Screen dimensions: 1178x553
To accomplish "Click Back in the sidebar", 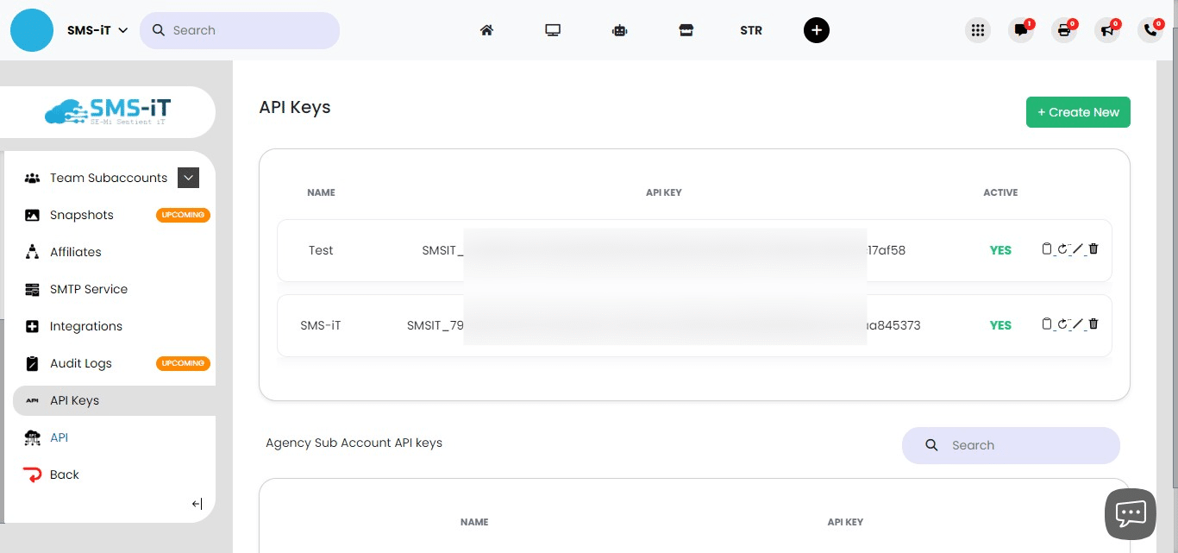I will point(65,474).
